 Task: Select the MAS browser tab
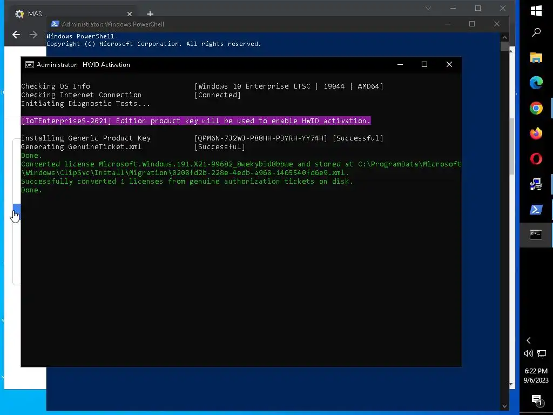73,14
